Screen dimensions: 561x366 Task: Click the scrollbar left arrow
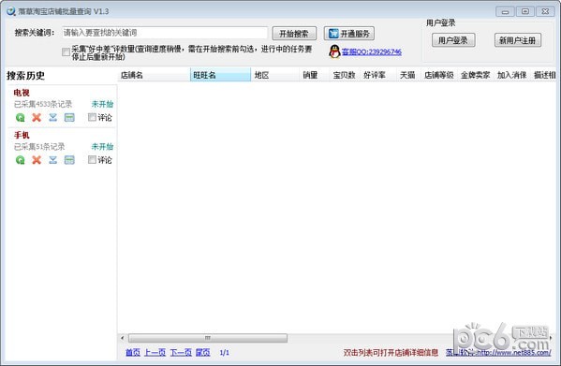(123, 338)
